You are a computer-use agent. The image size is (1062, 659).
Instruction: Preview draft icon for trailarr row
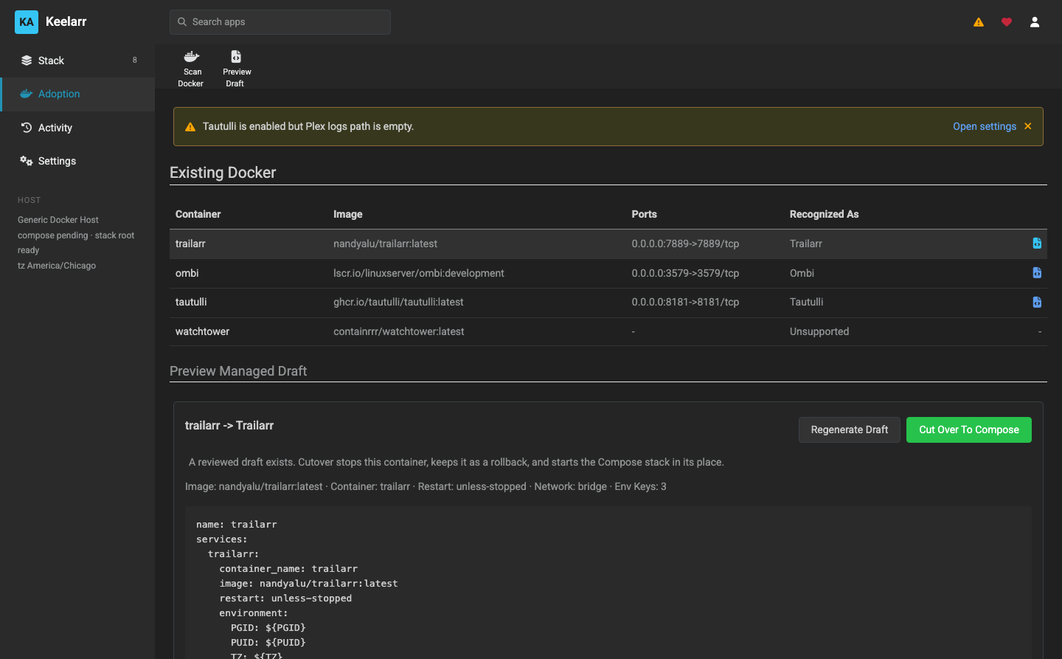click(1037, 244)
